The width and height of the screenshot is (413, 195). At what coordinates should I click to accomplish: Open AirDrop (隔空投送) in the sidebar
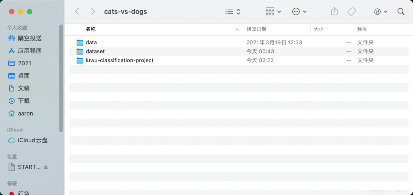(30, 38)
